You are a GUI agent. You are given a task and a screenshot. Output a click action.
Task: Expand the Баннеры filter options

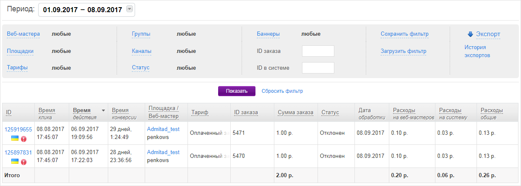click(x=268, y=34)
